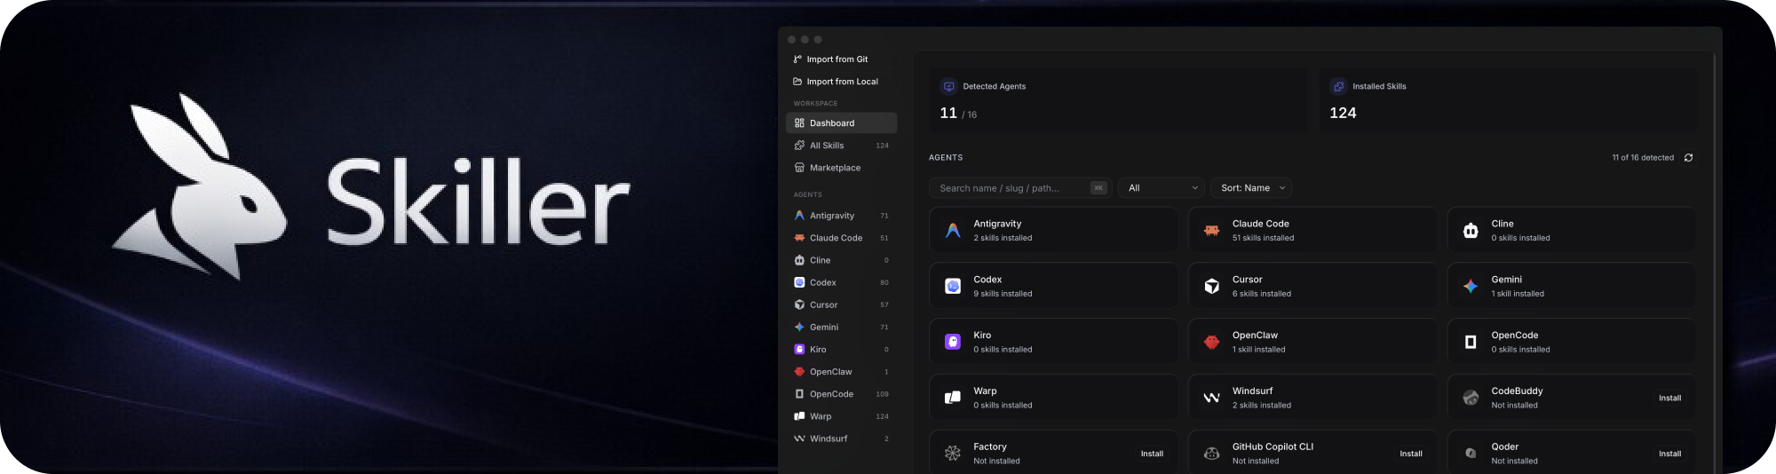Select OpenCode label in sidebar

tap(831, 394)
